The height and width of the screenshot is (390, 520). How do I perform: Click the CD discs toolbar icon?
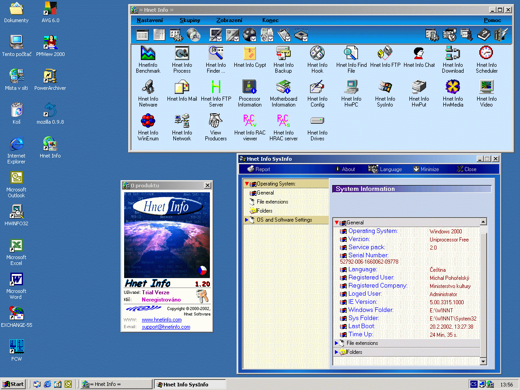(x=193, y=35)
